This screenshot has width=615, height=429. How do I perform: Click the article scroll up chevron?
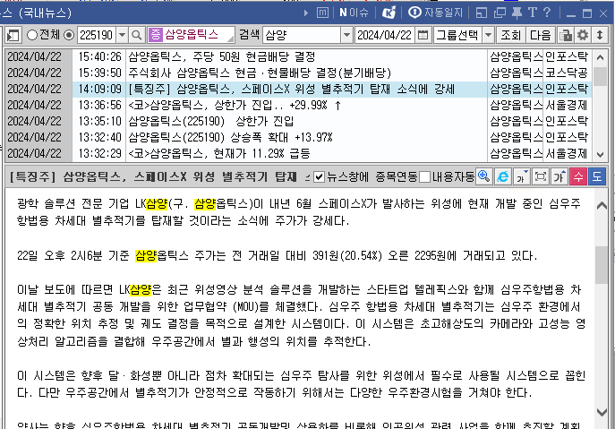[602, 206]
